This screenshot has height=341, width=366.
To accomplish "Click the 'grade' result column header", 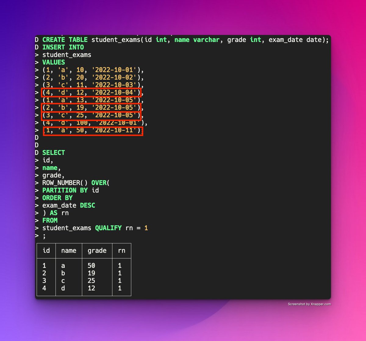I will pyautogui.click(x=97, y=251).
